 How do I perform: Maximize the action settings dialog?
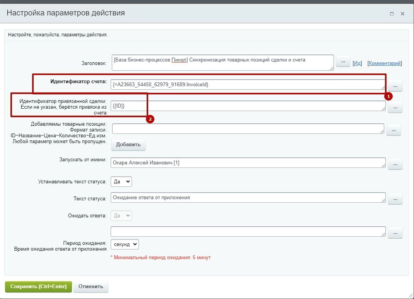click(x=392, y=14)
